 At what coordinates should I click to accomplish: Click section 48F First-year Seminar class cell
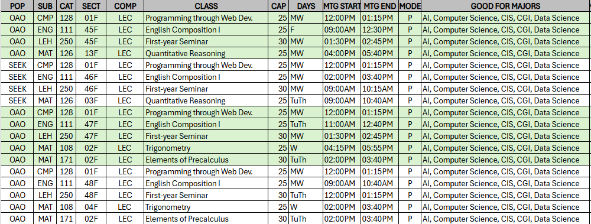[206, 196]
